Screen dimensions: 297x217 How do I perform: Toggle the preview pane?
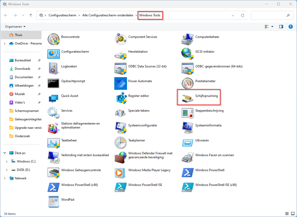(281, 26)
